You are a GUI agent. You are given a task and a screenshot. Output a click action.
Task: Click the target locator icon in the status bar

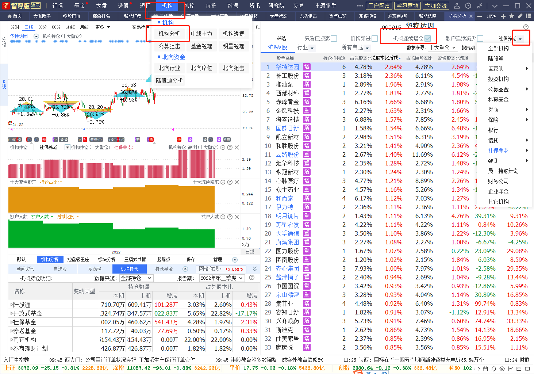coord(502,369)
